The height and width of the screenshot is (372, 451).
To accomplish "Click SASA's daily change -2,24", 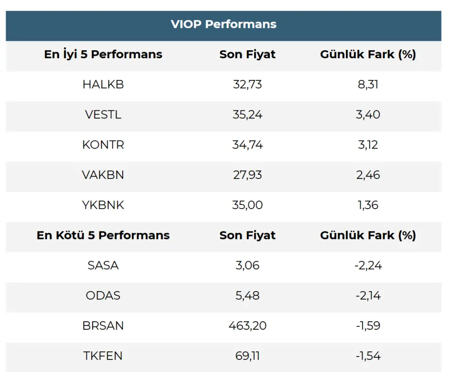I will click(x=368, y=265).
